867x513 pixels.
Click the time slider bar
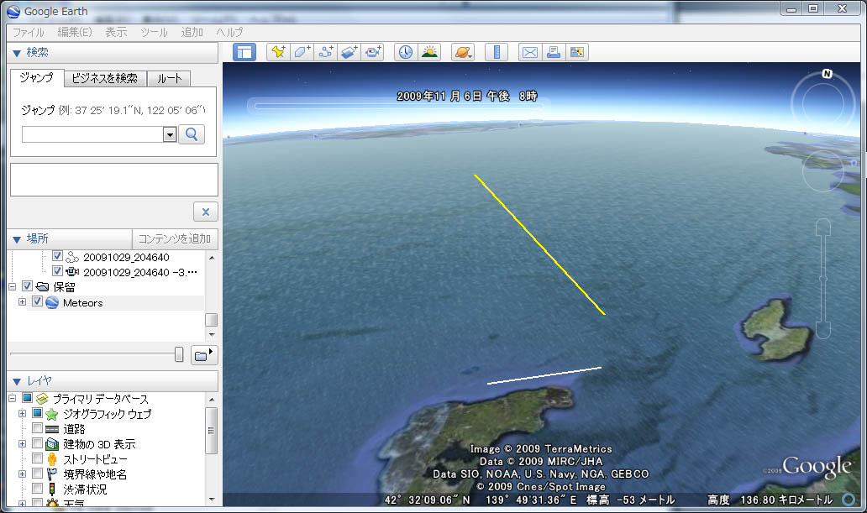coord(397,106)
